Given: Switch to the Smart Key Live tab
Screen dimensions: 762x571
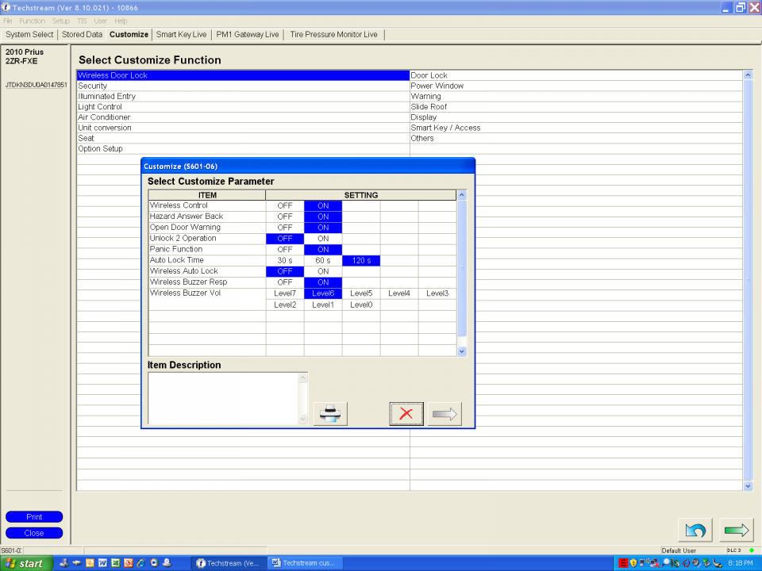Looking at the screenshot, I should pyautogui.click(x=181, y=35).
